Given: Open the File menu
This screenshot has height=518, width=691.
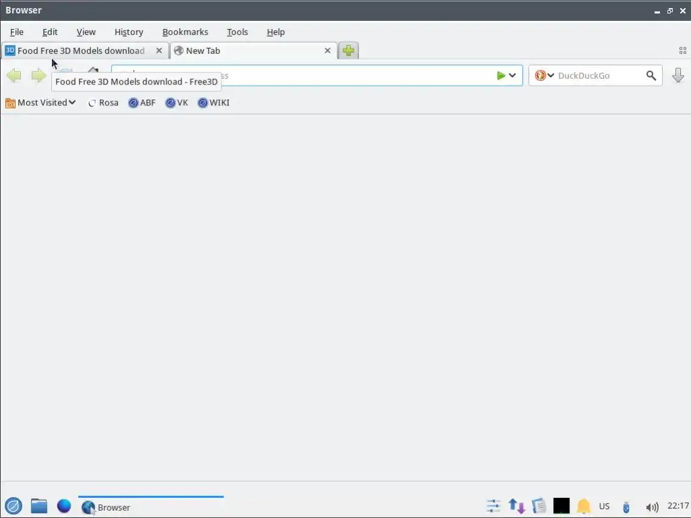Looking at the screenshot, I should point(17,32).
